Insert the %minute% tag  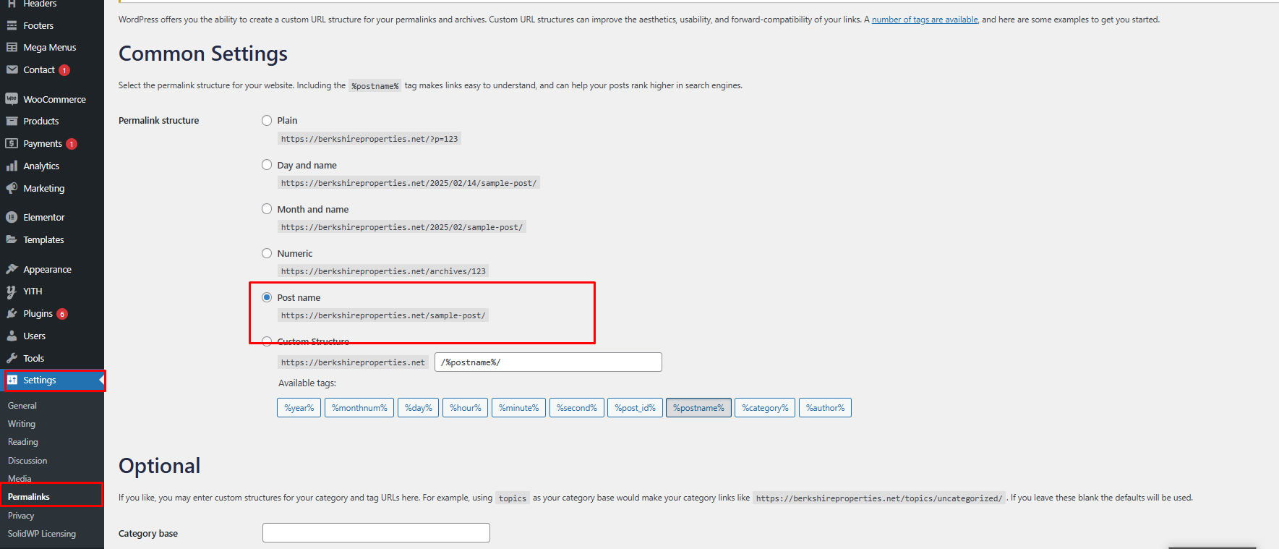click(x=519, y=408)
